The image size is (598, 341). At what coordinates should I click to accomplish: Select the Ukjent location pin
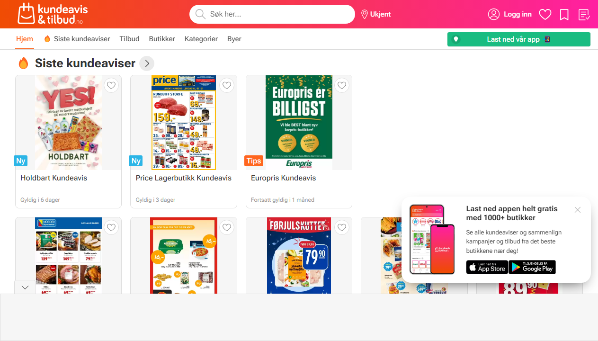(x=365, y=14)
